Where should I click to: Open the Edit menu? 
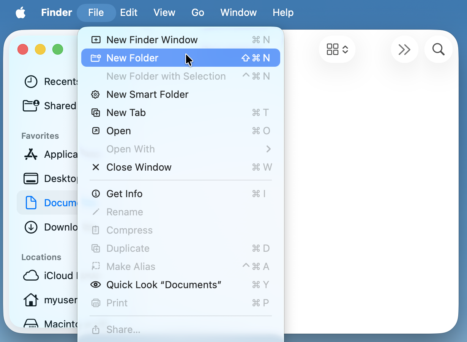tap(129, 13)
